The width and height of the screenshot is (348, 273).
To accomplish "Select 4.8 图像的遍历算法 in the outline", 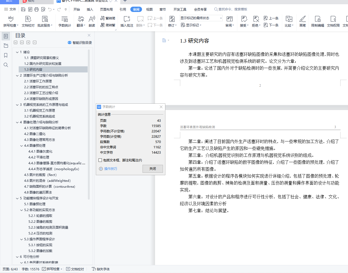I will click(x=38, y=192).
